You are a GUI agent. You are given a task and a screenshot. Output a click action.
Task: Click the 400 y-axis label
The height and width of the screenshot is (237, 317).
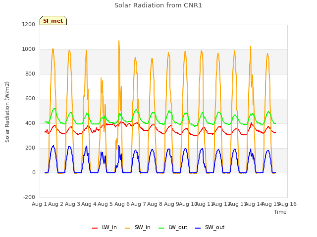click(30, 123)
